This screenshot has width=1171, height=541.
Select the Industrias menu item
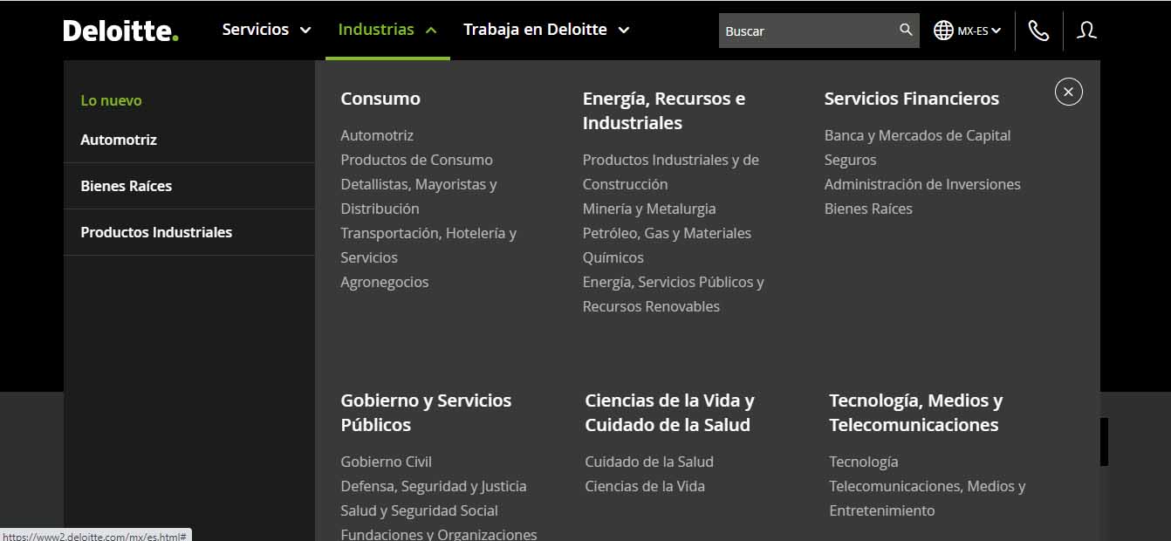pyautogui.click(x=376, y=30)
